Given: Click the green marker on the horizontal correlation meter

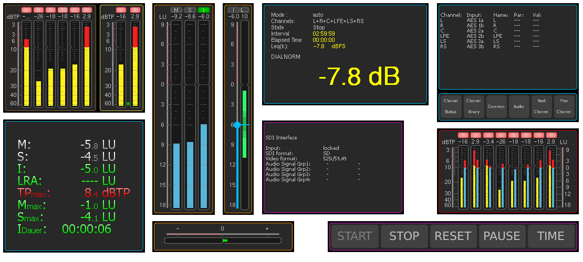Looking at the screenshot, I should tap(225, 241).
